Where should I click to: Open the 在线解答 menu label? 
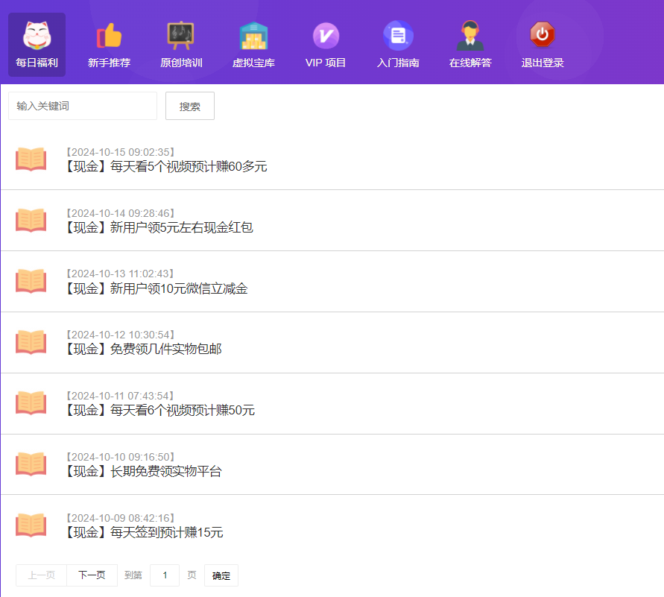[x=470, y=63]
